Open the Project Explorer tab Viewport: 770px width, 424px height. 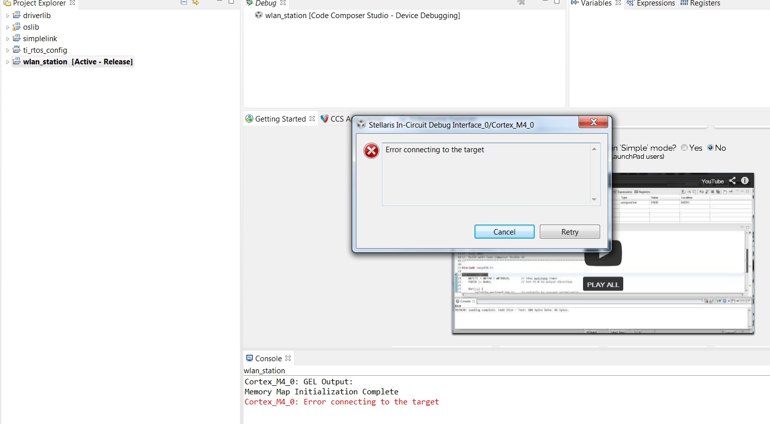pyautogui.click(x=39, y=3)
